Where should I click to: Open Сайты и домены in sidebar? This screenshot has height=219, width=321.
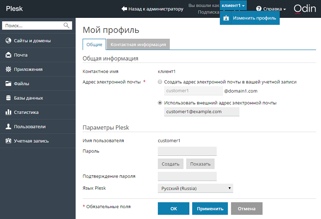[38, 41]
